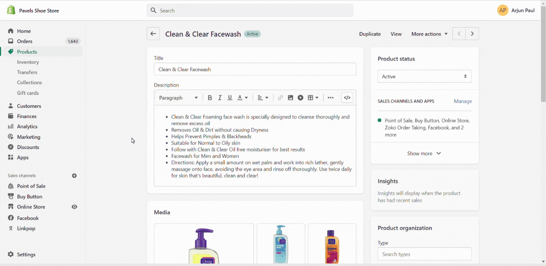Viewport: 546px width, 266px height.
Task: Click the Shopify bag logo
Action: click(11, 10)
